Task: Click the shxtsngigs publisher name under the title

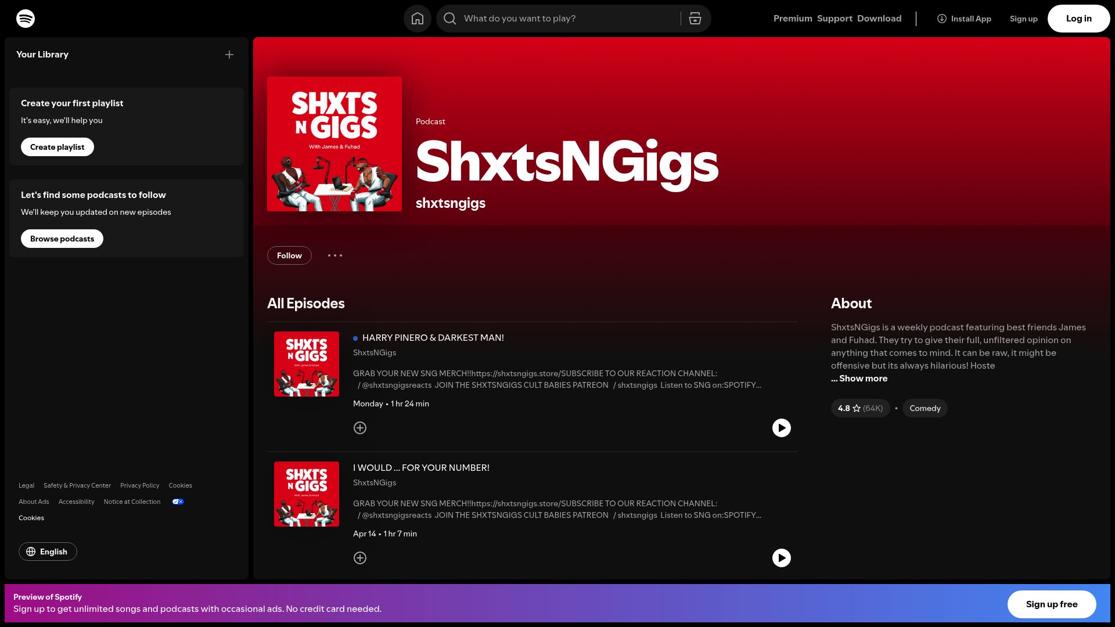Action: [451, 203]
